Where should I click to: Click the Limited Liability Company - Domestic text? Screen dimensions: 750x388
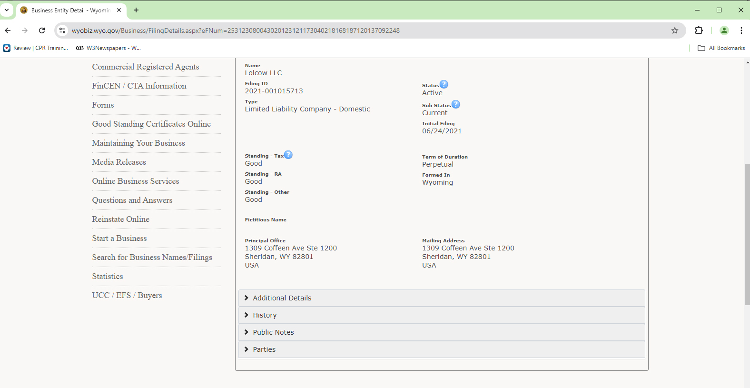click(x=307, y=109)
